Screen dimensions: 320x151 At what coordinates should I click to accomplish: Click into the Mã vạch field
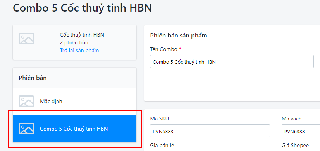pyautogui.click(x=301, y=131)
